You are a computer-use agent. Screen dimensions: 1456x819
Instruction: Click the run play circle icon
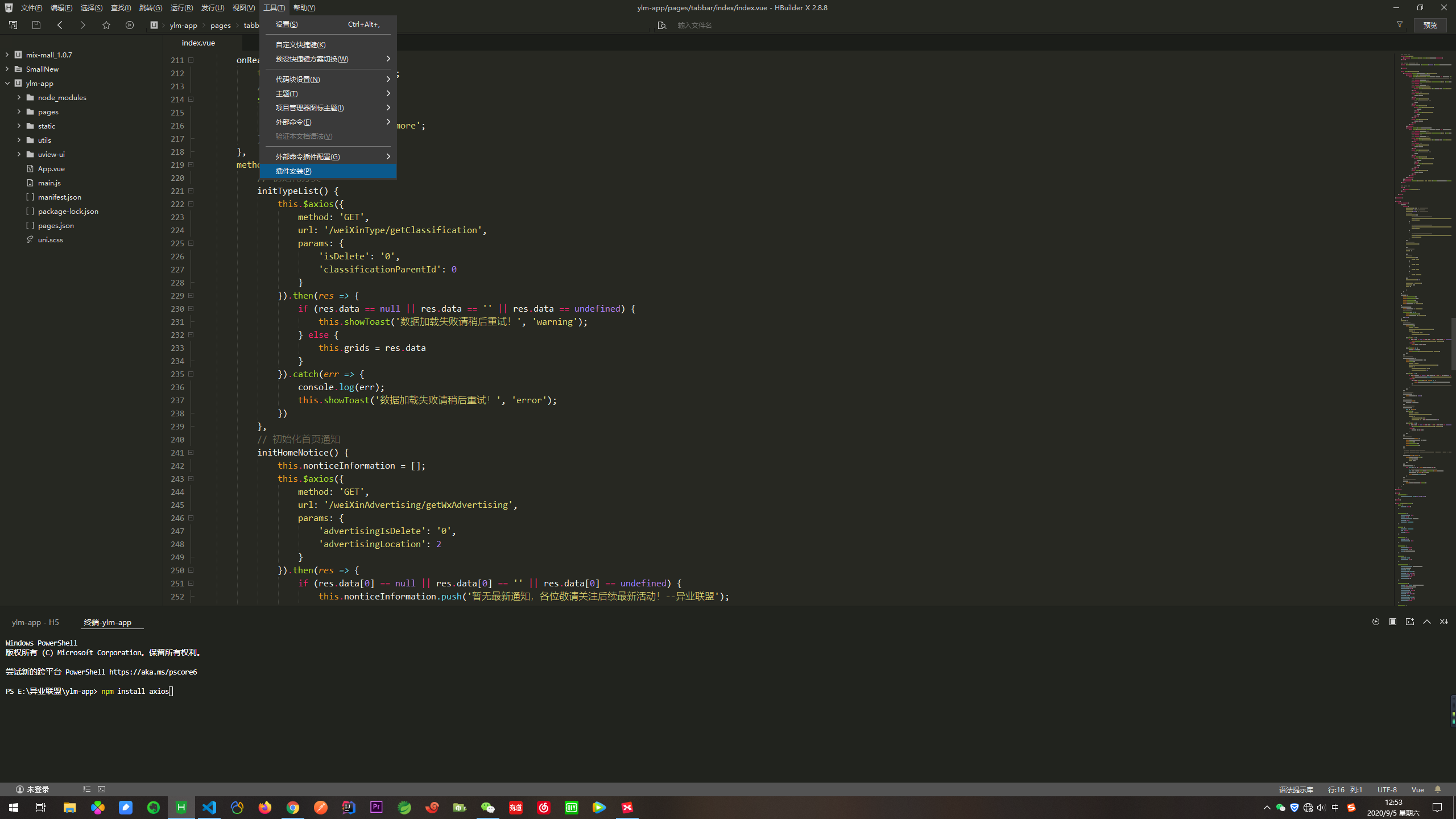tap(130, 25)
